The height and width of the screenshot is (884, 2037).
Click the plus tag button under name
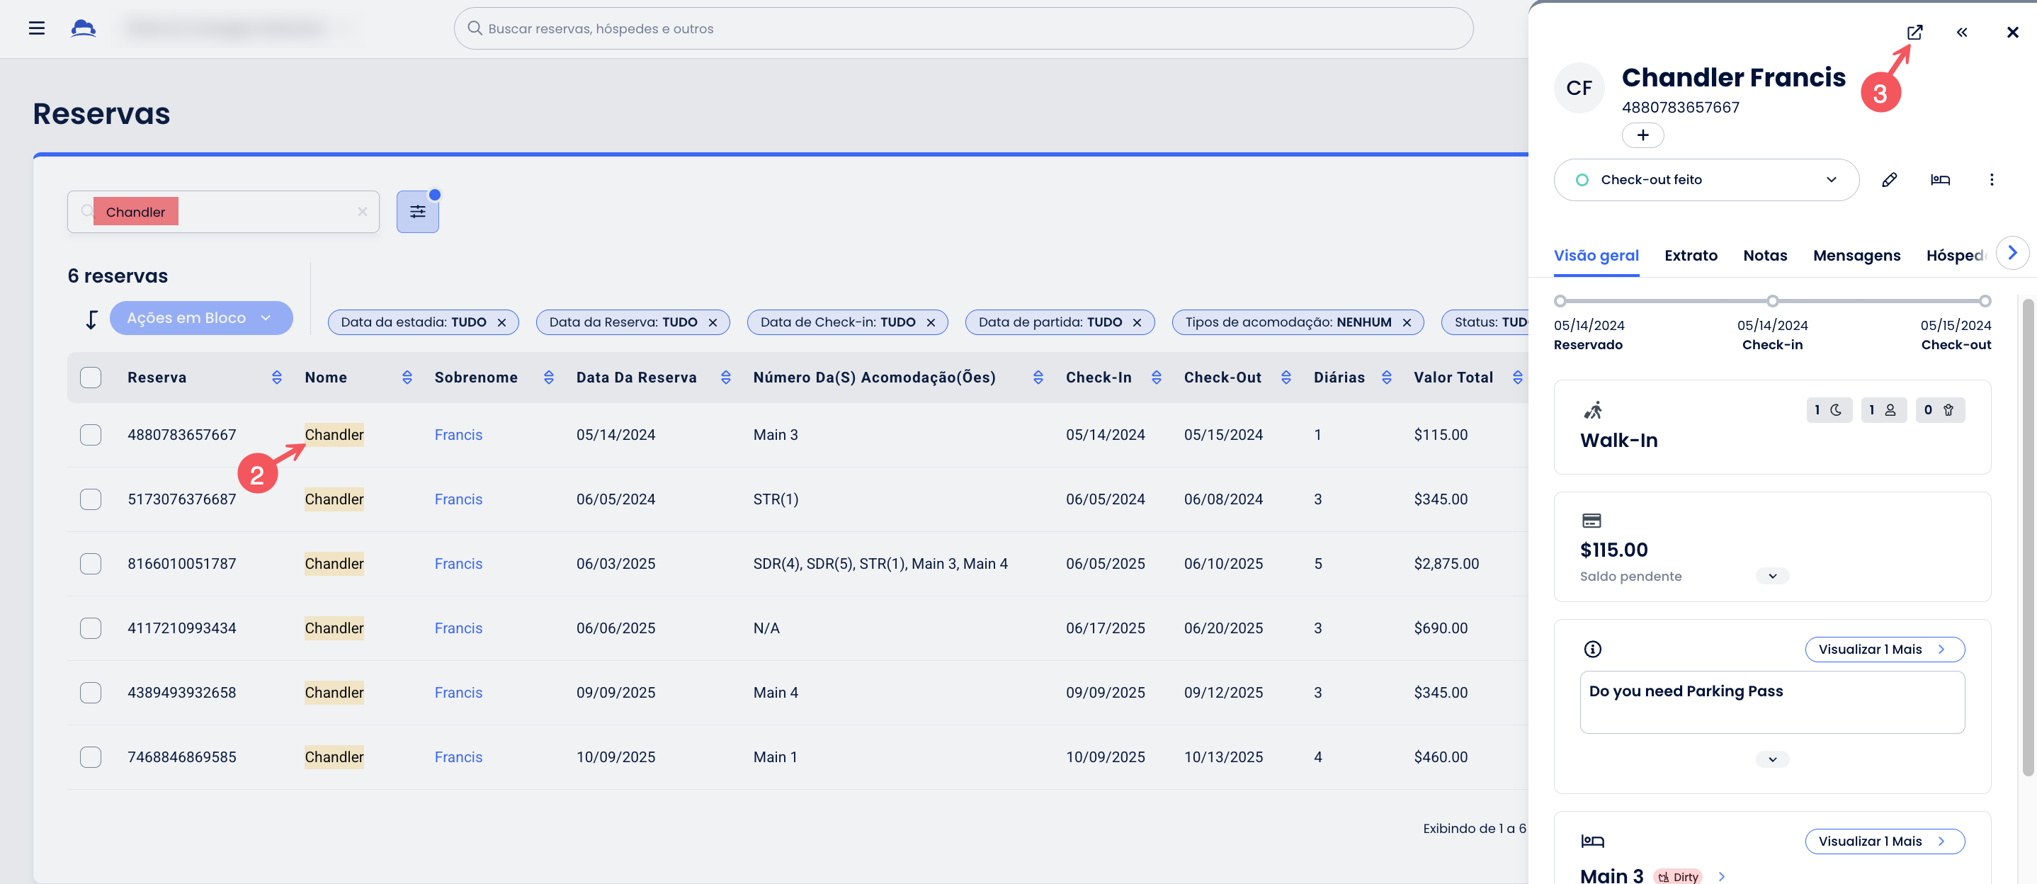pyautogui.click(x=1642, y=135)
